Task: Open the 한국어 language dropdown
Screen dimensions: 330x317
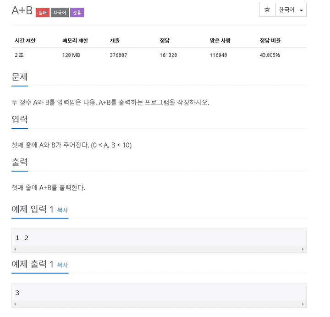Action: (x=291, y=10)
